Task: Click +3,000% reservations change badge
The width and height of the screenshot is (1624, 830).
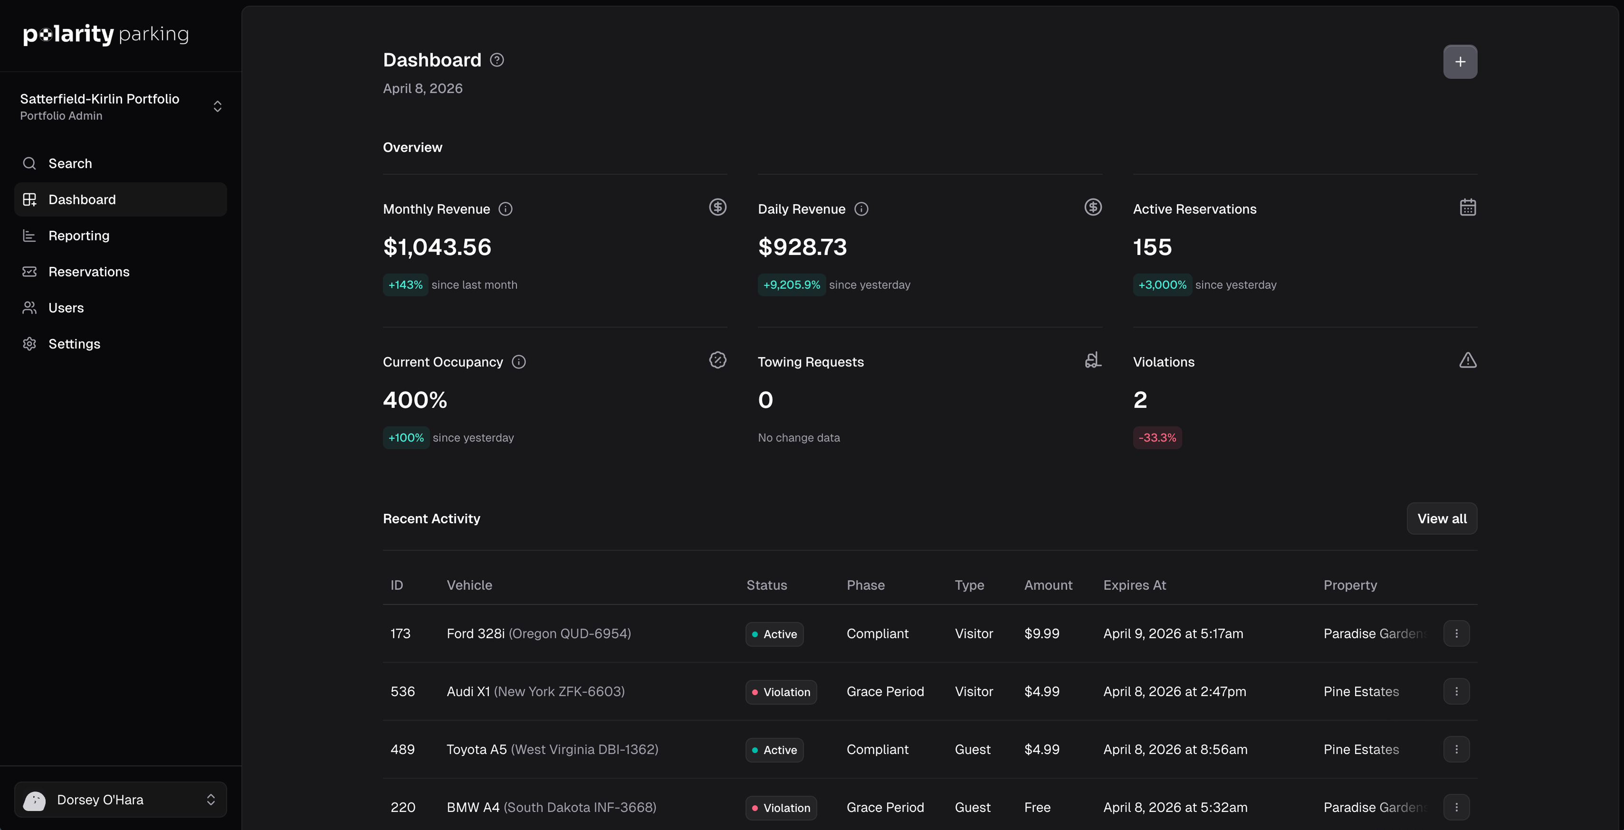Action: 1162,285
